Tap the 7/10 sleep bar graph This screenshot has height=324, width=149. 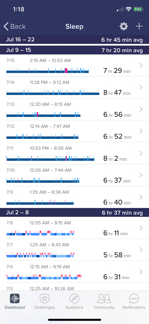pos(43,181)
